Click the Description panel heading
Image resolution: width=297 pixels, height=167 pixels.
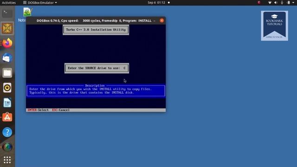click(x=95, y=85)
